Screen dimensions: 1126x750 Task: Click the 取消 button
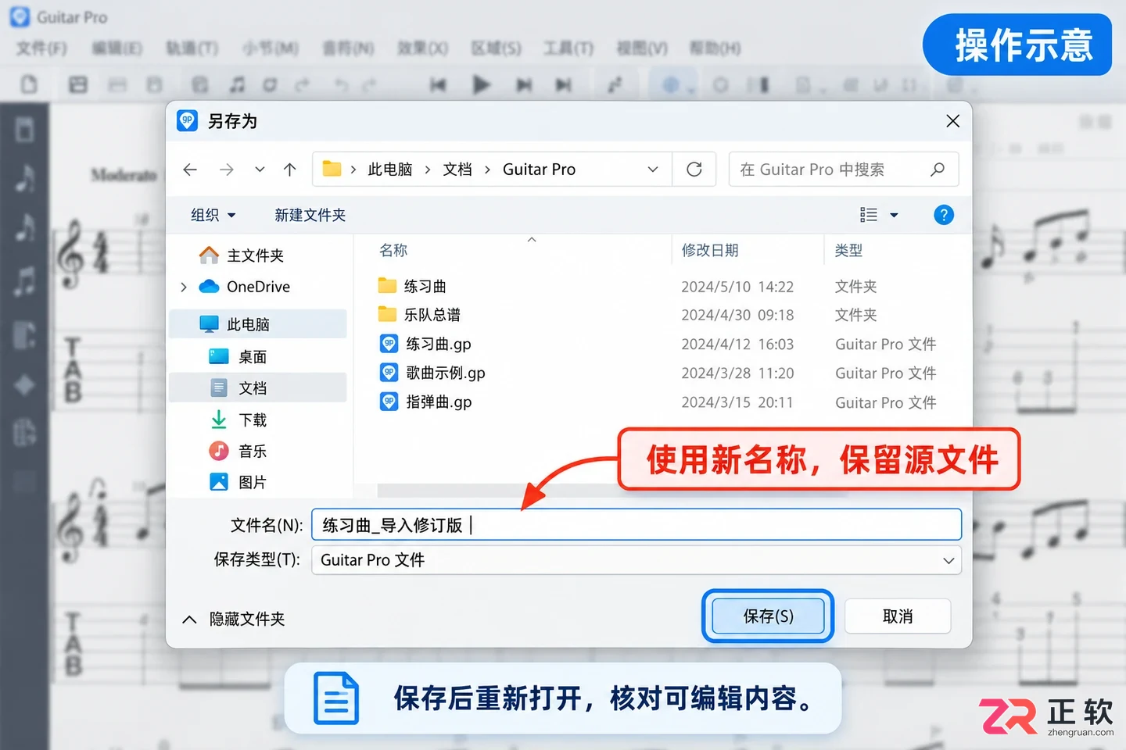[898, 616]
